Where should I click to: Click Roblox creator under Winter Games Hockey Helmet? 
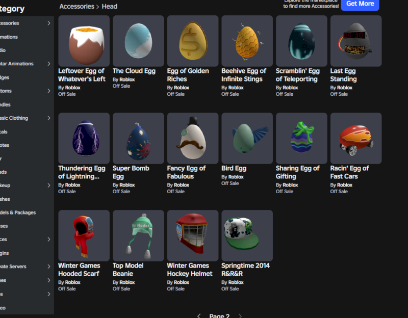click(182, 282)
